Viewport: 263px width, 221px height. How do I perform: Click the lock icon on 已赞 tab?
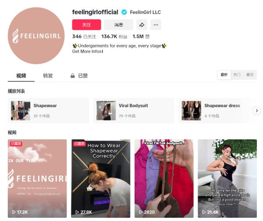(72, 76)
